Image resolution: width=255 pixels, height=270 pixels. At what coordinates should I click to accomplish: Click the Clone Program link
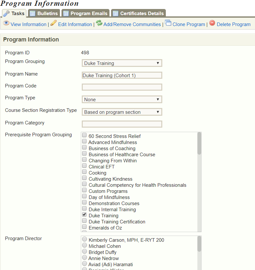click(x=189, y=24)
